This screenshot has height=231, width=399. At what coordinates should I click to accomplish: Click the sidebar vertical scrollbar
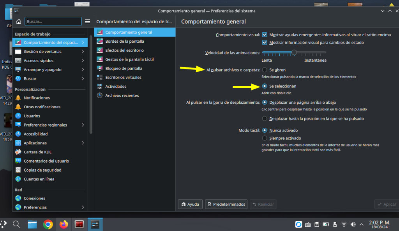(91, 84)
